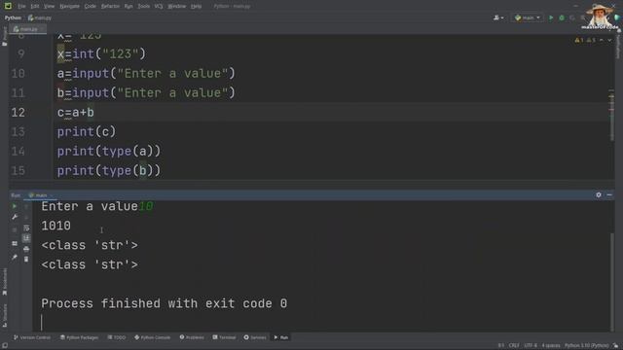Open the Edit menu
Viewport: 623px width, 350px height.
[x=35, y=7]
